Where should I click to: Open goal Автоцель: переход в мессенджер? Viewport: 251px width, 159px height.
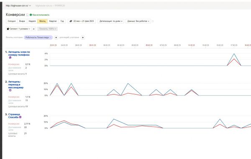[x=16, y=85]
